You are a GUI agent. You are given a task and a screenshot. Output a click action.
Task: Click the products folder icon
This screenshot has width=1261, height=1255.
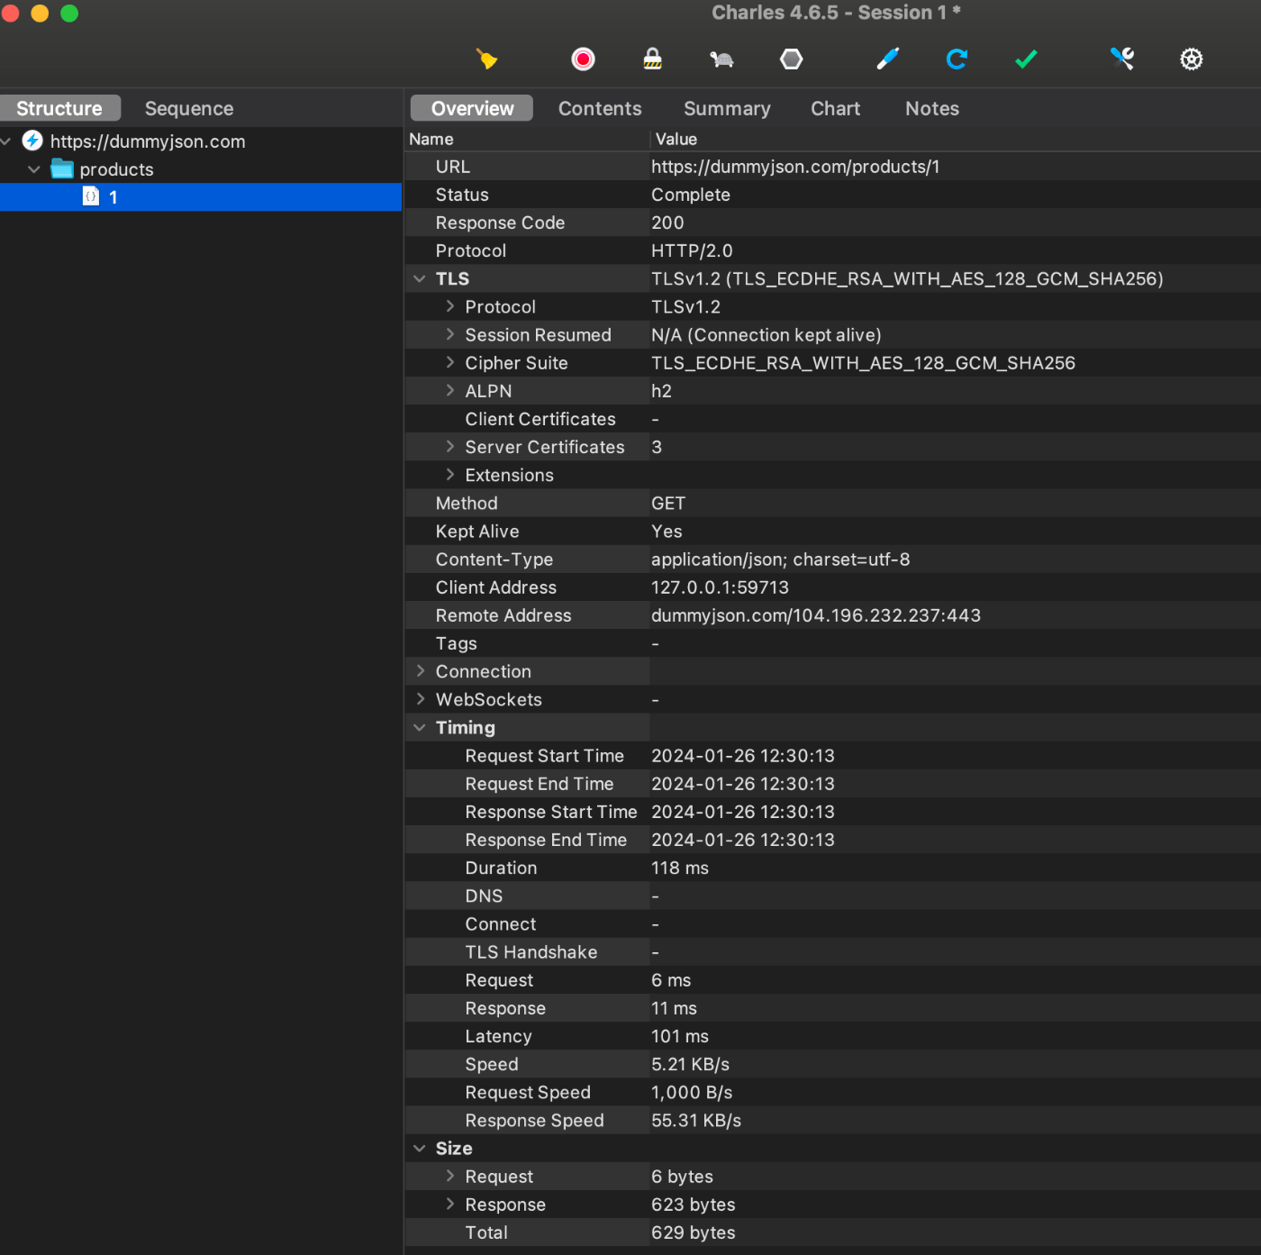(x=62, y=168)
